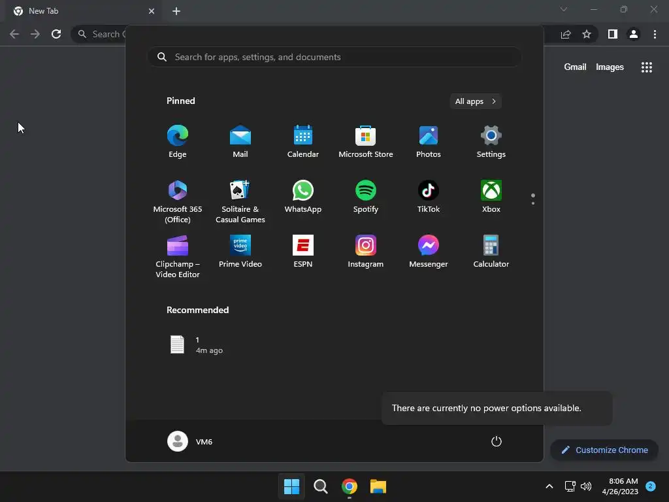Launch the Mail app

tap(240, 141)
